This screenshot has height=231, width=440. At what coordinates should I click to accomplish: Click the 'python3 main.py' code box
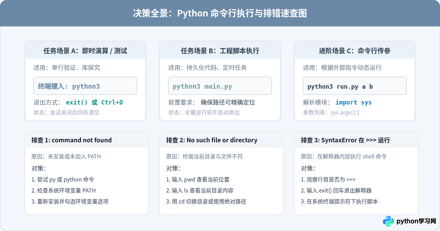(220, 86)
